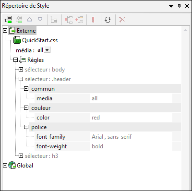Viewport: 192px width, 191px height.
Task: Click the Insert style toolbar icon
Action: (x=19, y=20)
